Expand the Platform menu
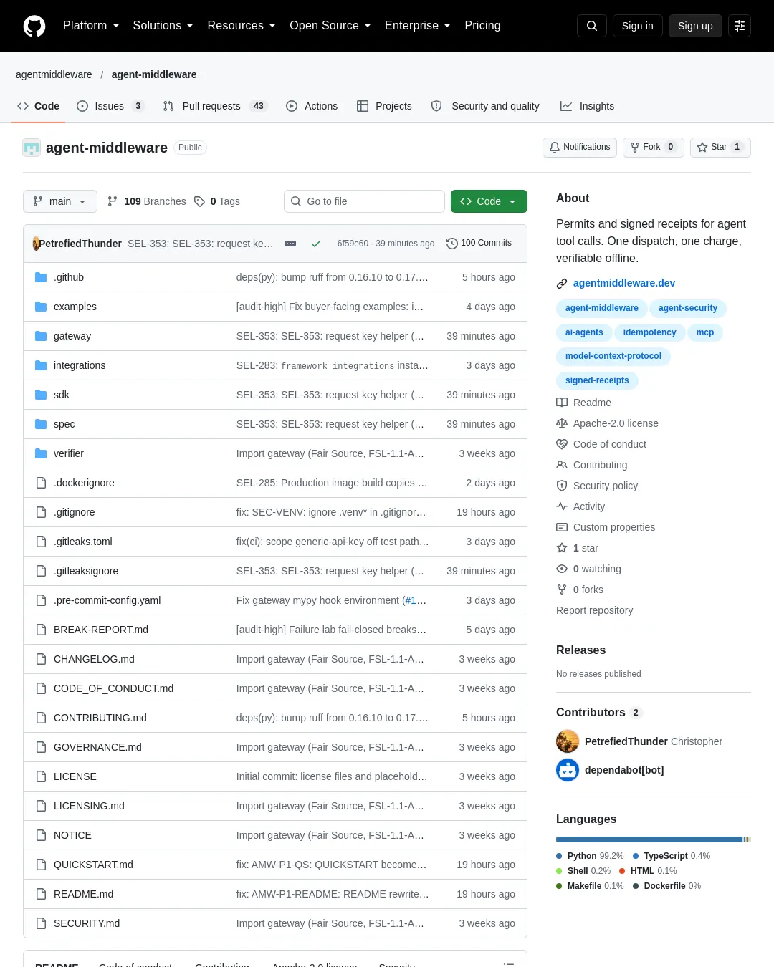The width and height of the screenshot is (774, 967). 91,26
